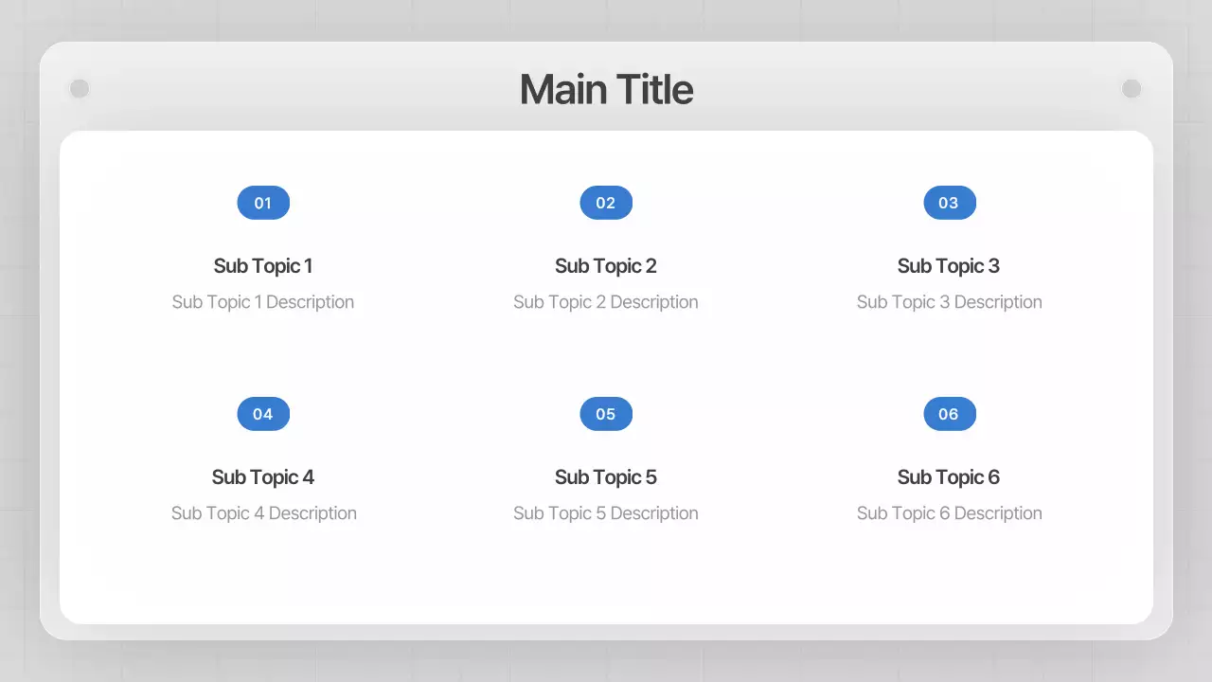Click the Sub Topic 3 heading

[949, 266]
